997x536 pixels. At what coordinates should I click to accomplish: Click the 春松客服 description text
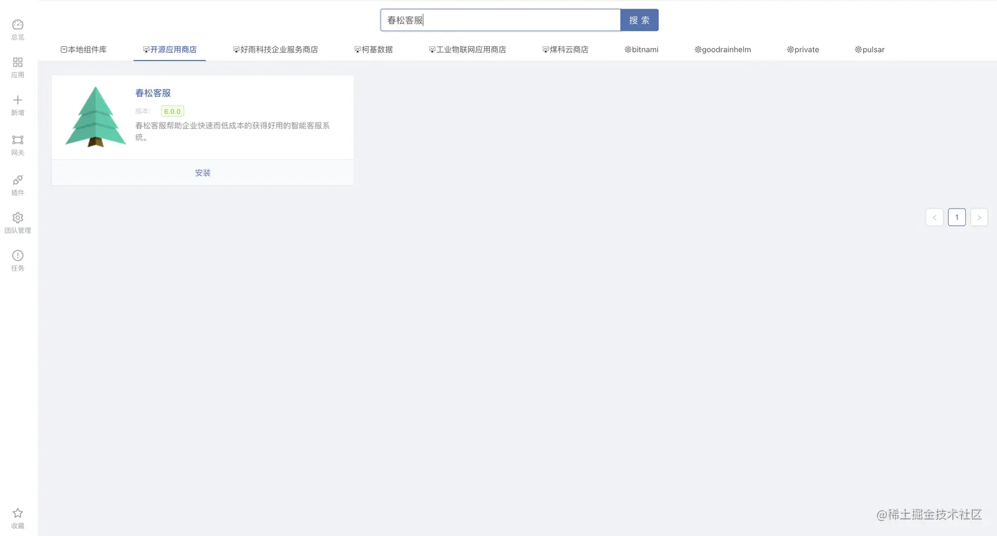233,131
